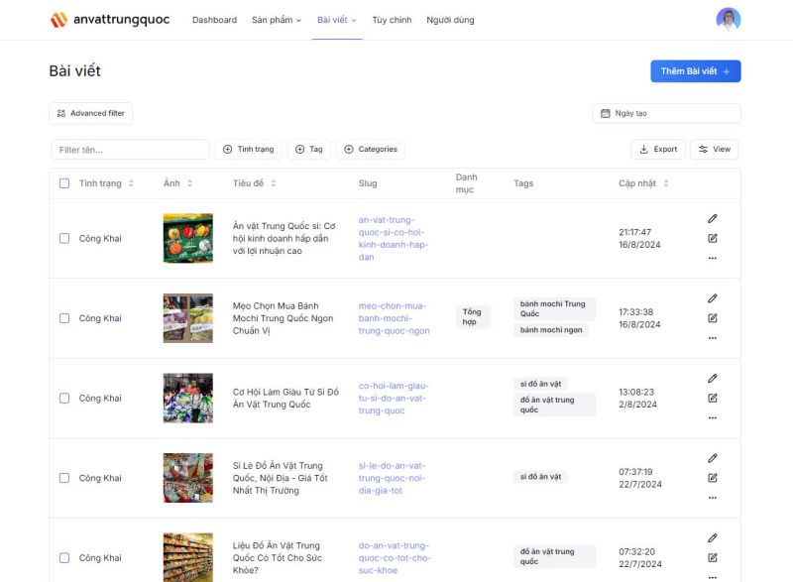Click the anvattrungquoc logo
This screenshot has width=793, height=582.
[x=110, y=20]
